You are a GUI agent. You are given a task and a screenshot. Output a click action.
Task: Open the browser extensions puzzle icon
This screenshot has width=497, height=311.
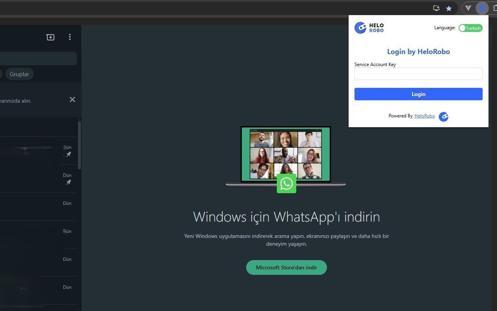(495, 8)
